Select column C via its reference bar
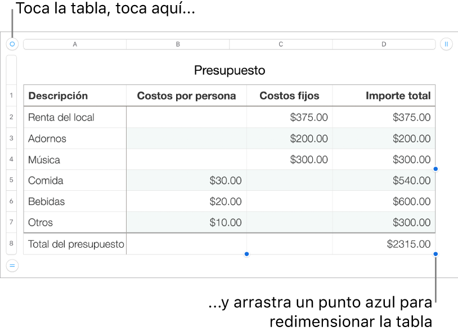458x331 pixels. coord(280,44)
